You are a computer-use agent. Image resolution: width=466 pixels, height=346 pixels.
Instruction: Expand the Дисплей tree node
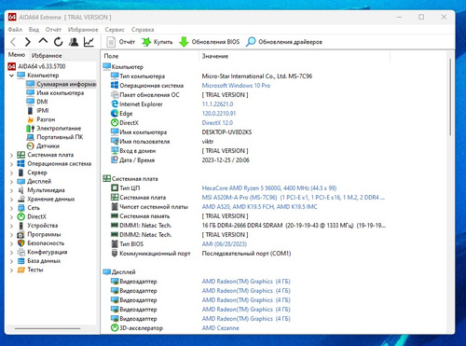(x=11, y=182)
